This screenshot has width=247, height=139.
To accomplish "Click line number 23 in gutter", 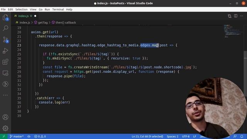I will 19,46.
